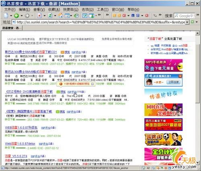
Task: Open the 工具(T) menu
Action: tap(103, 10)
